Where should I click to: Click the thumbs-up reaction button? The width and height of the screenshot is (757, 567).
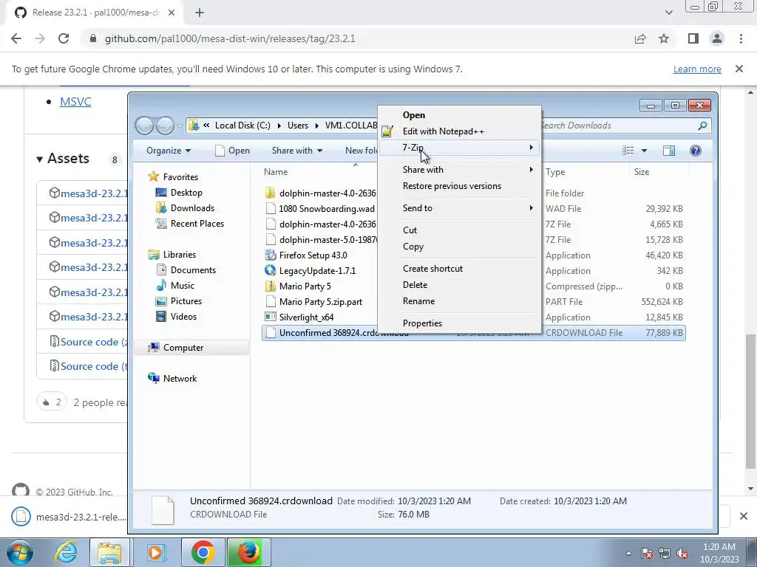(51, 402)
